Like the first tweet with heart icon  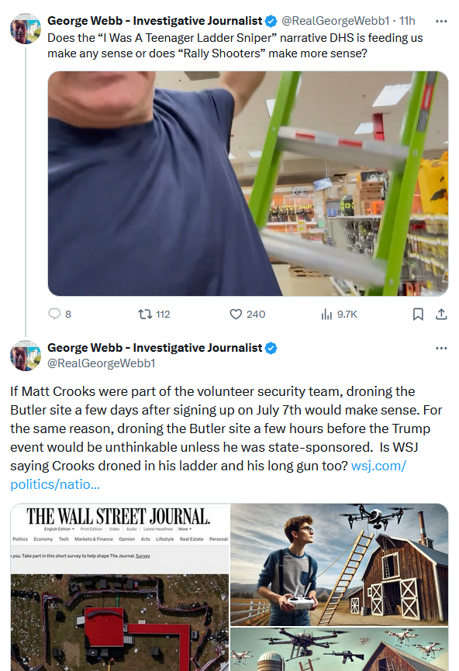pos(247,314)
